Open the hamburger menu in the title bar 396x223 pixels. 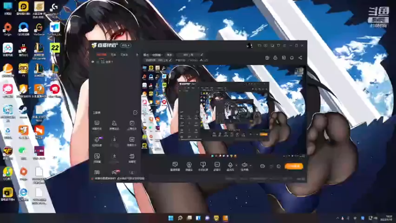[x=284, y=46]
